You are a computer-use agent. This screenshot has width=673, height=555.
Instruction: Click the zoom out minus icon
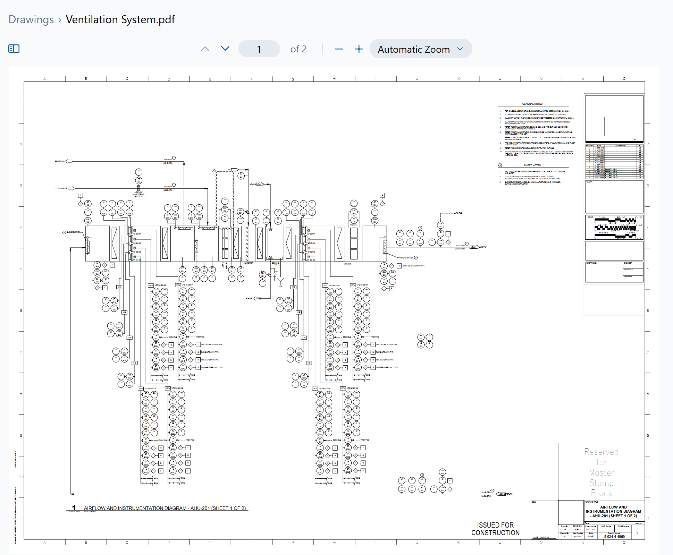pyautogui.click(x=339, y=49)
